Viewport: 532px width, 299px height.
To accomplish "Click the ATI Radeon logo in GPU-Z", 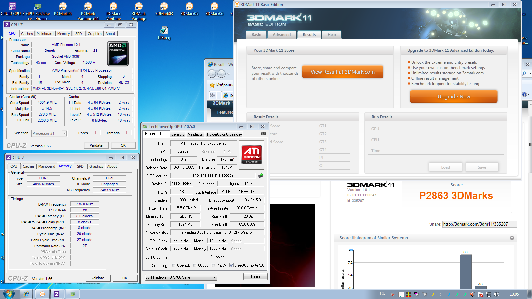I will [x=252, y=155].
